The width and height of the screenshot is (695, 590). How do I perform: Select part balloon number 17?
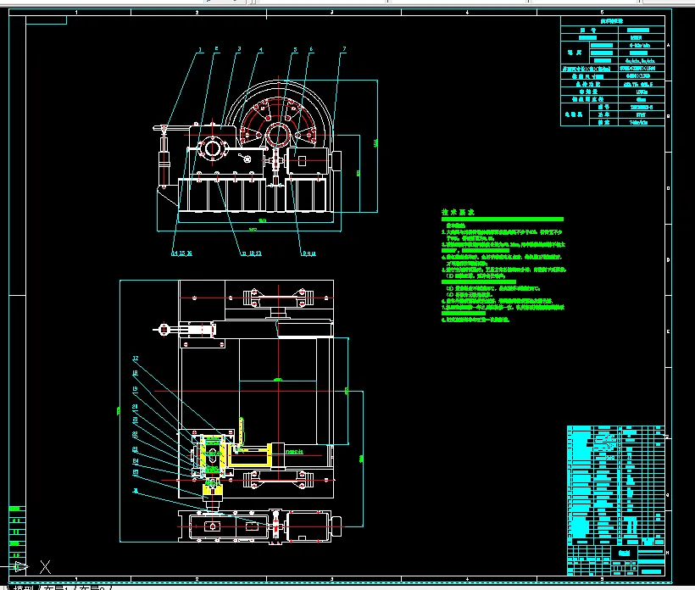[x=136, y=359]
